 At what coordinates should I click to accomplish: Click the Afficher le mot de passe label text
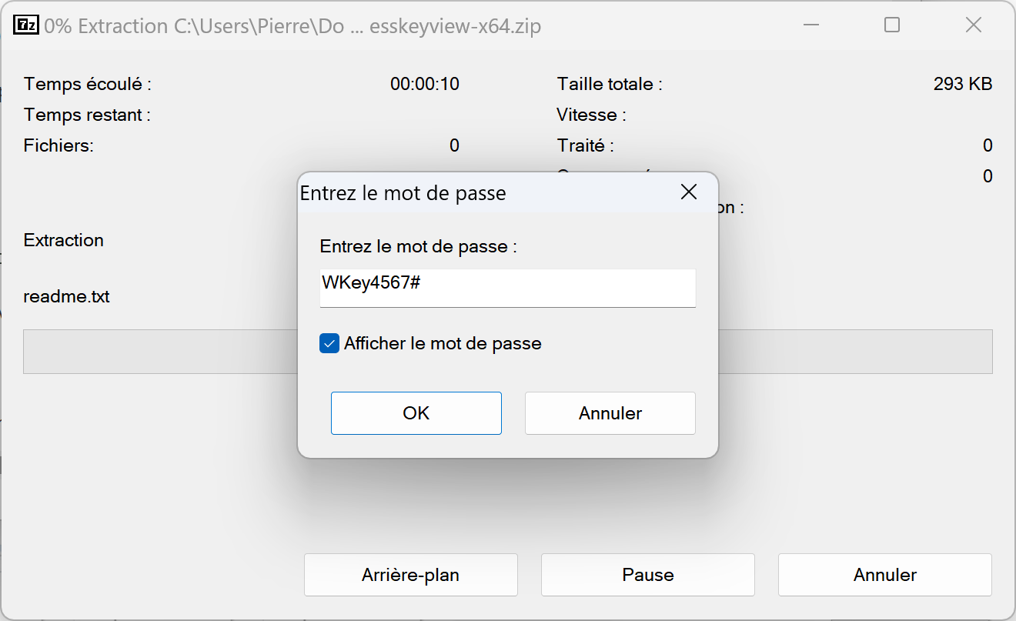point(443,343)
